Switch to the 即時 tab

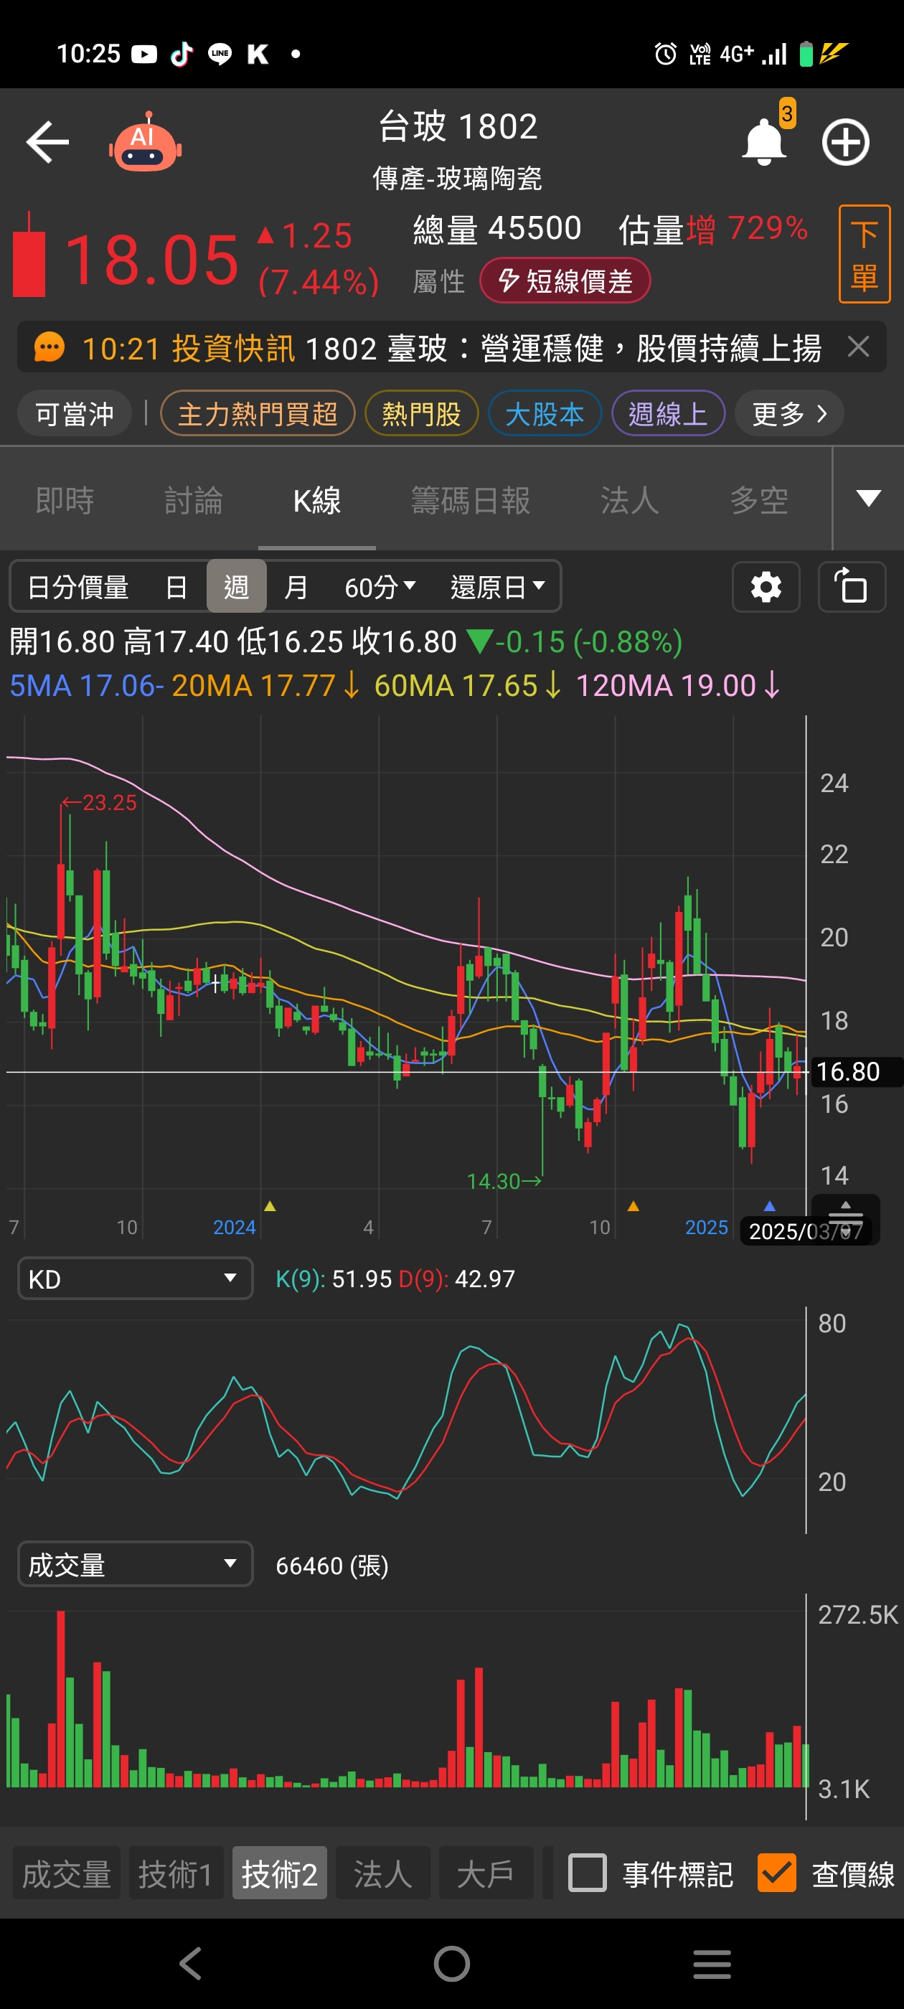pos(65,500)
